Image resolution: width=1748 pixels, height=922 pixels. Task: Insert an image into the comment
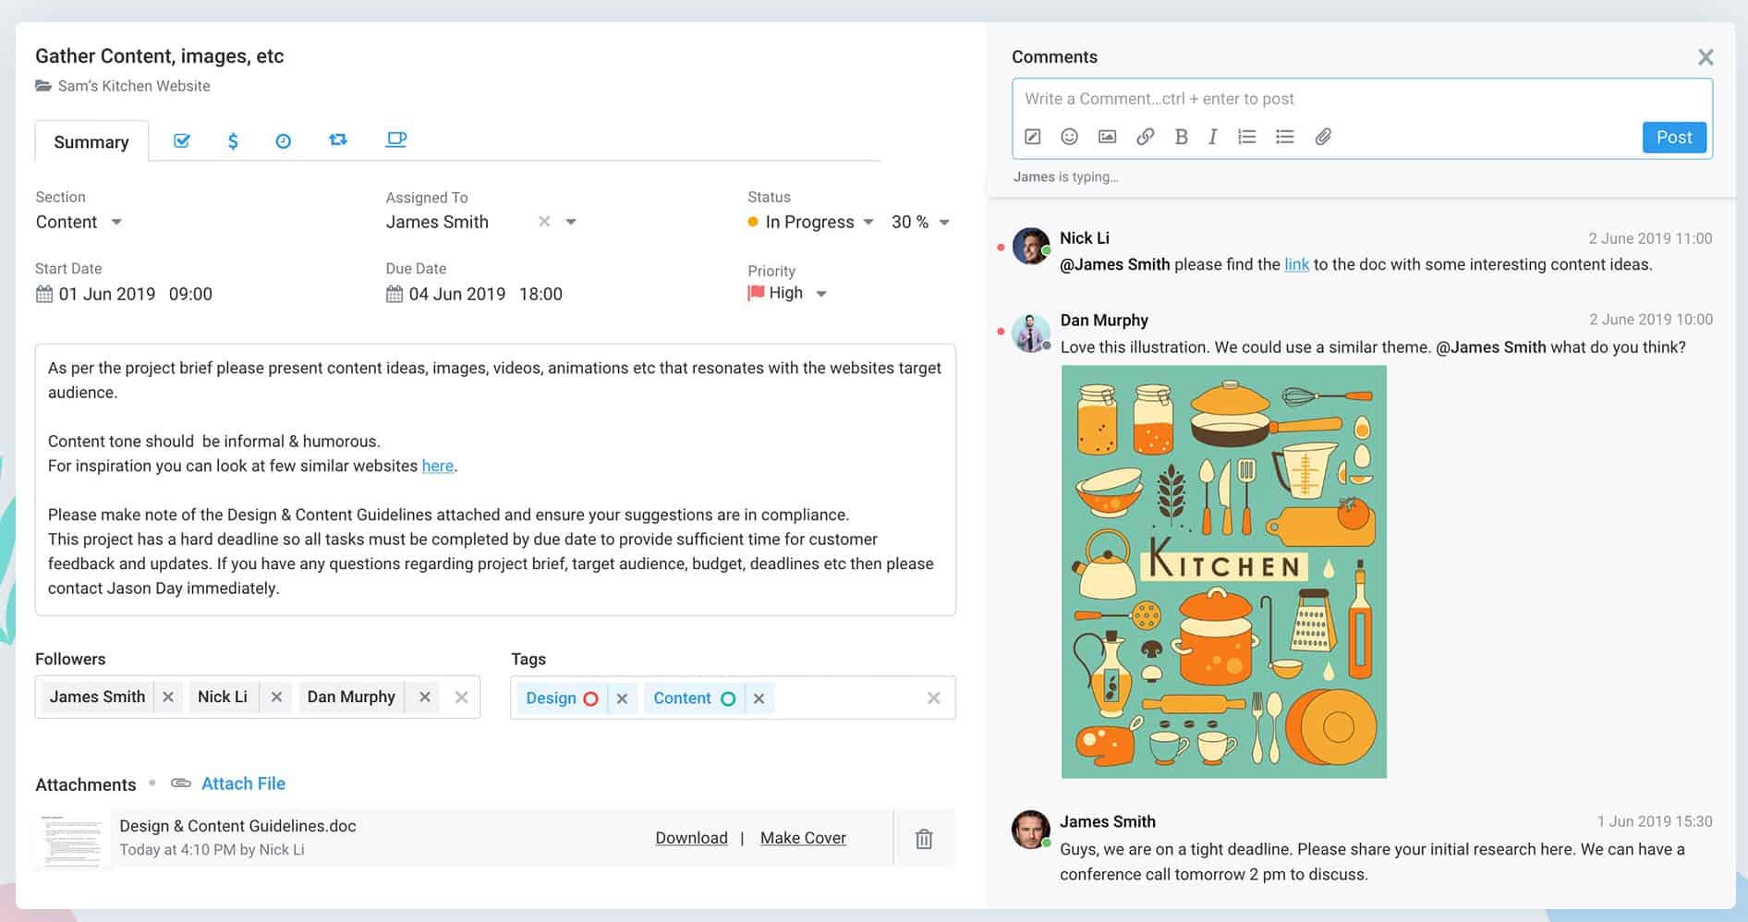click(1105, 136)
